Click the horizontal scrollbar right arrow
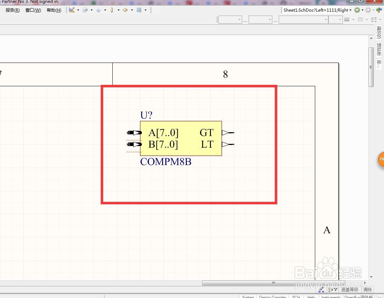Screen dimensions: 384x298 [365, 283]
